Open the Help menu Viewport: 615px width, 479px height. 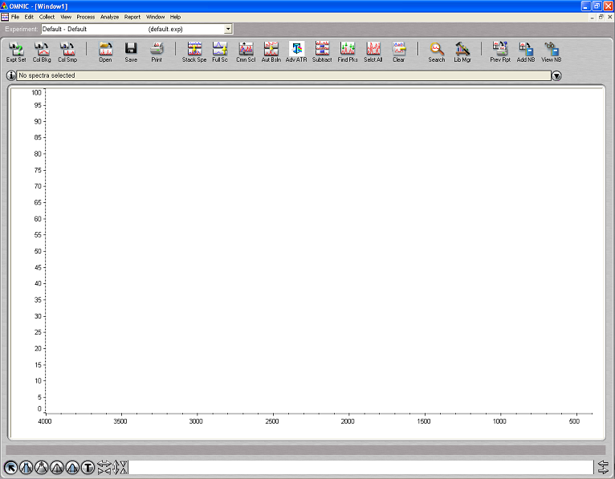pos(175,17)
